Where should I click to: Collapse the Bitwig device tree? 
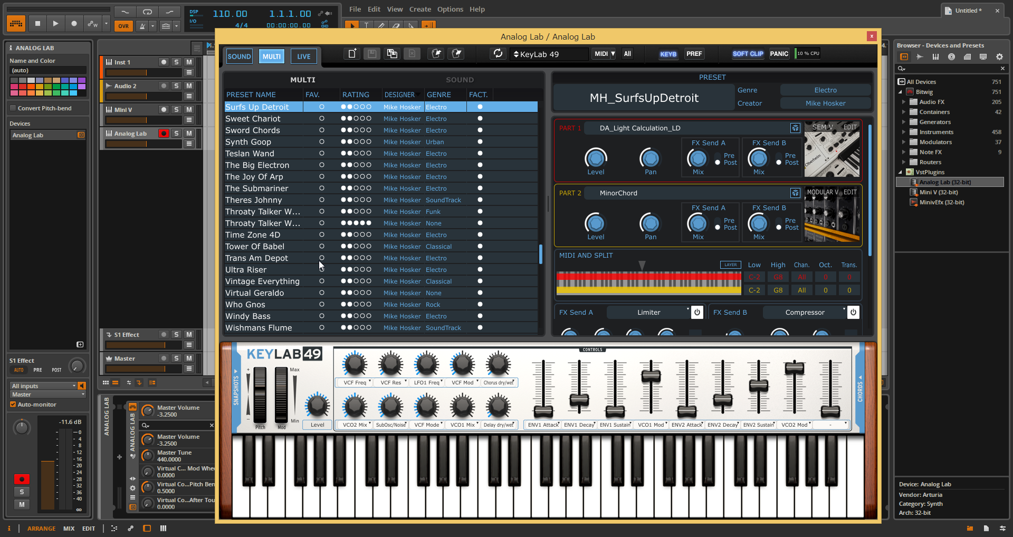[x=900, y=92]
